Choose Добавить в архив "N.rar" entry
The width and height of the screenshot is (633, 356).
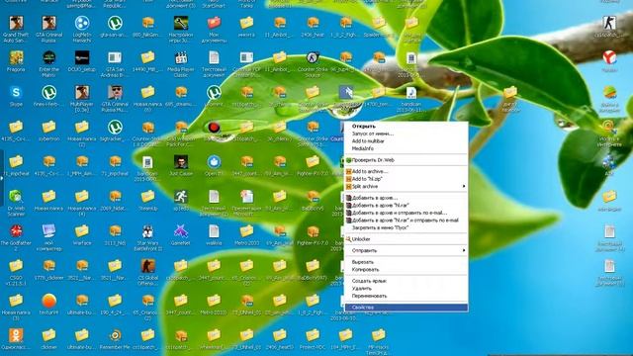(407, 206)
